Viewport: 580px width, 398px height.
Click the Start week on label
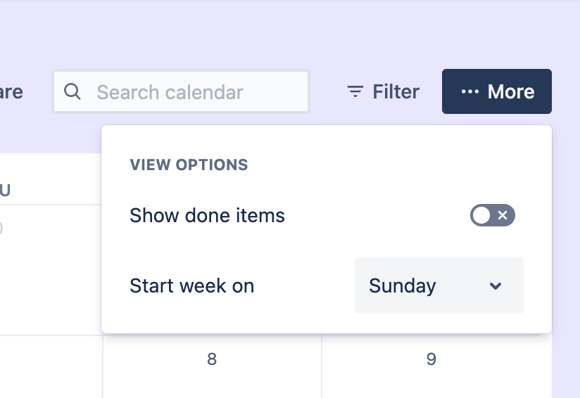coord(191,286)
